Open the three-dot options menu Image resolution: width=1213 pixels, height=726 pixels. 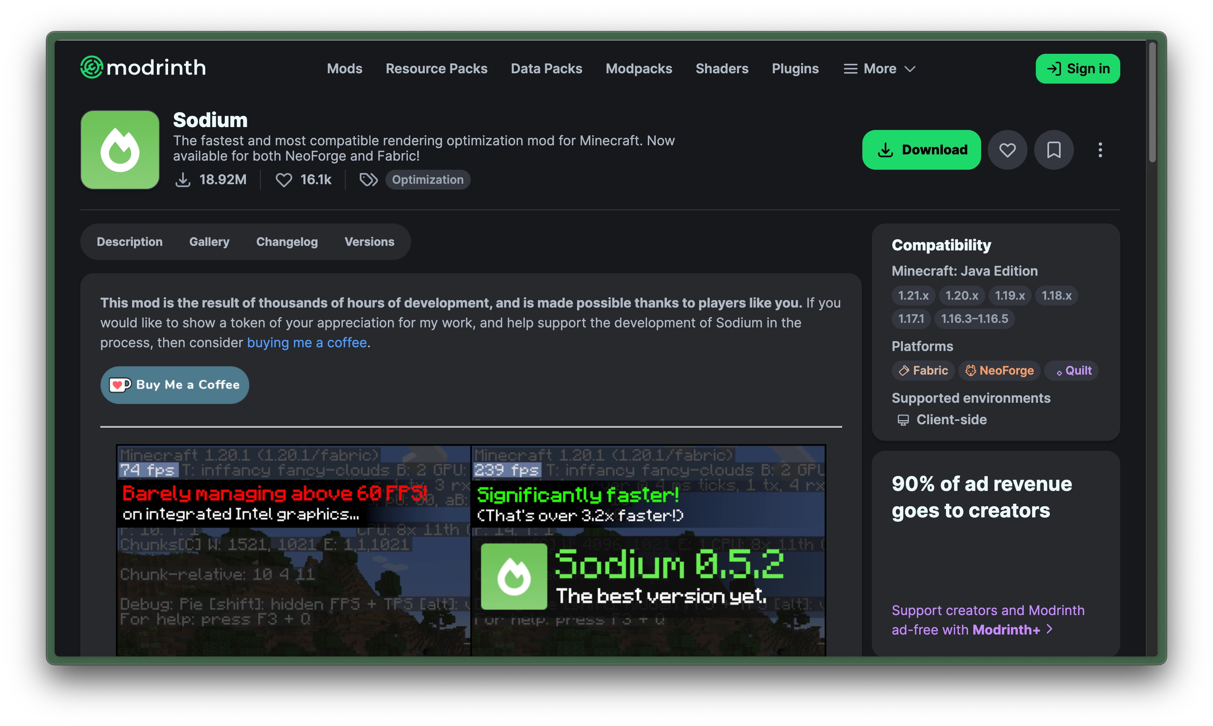pyautogui.click(x=1100, y=150)
